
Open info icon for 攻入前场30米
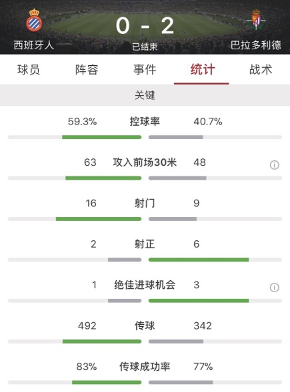pos(274,165)
